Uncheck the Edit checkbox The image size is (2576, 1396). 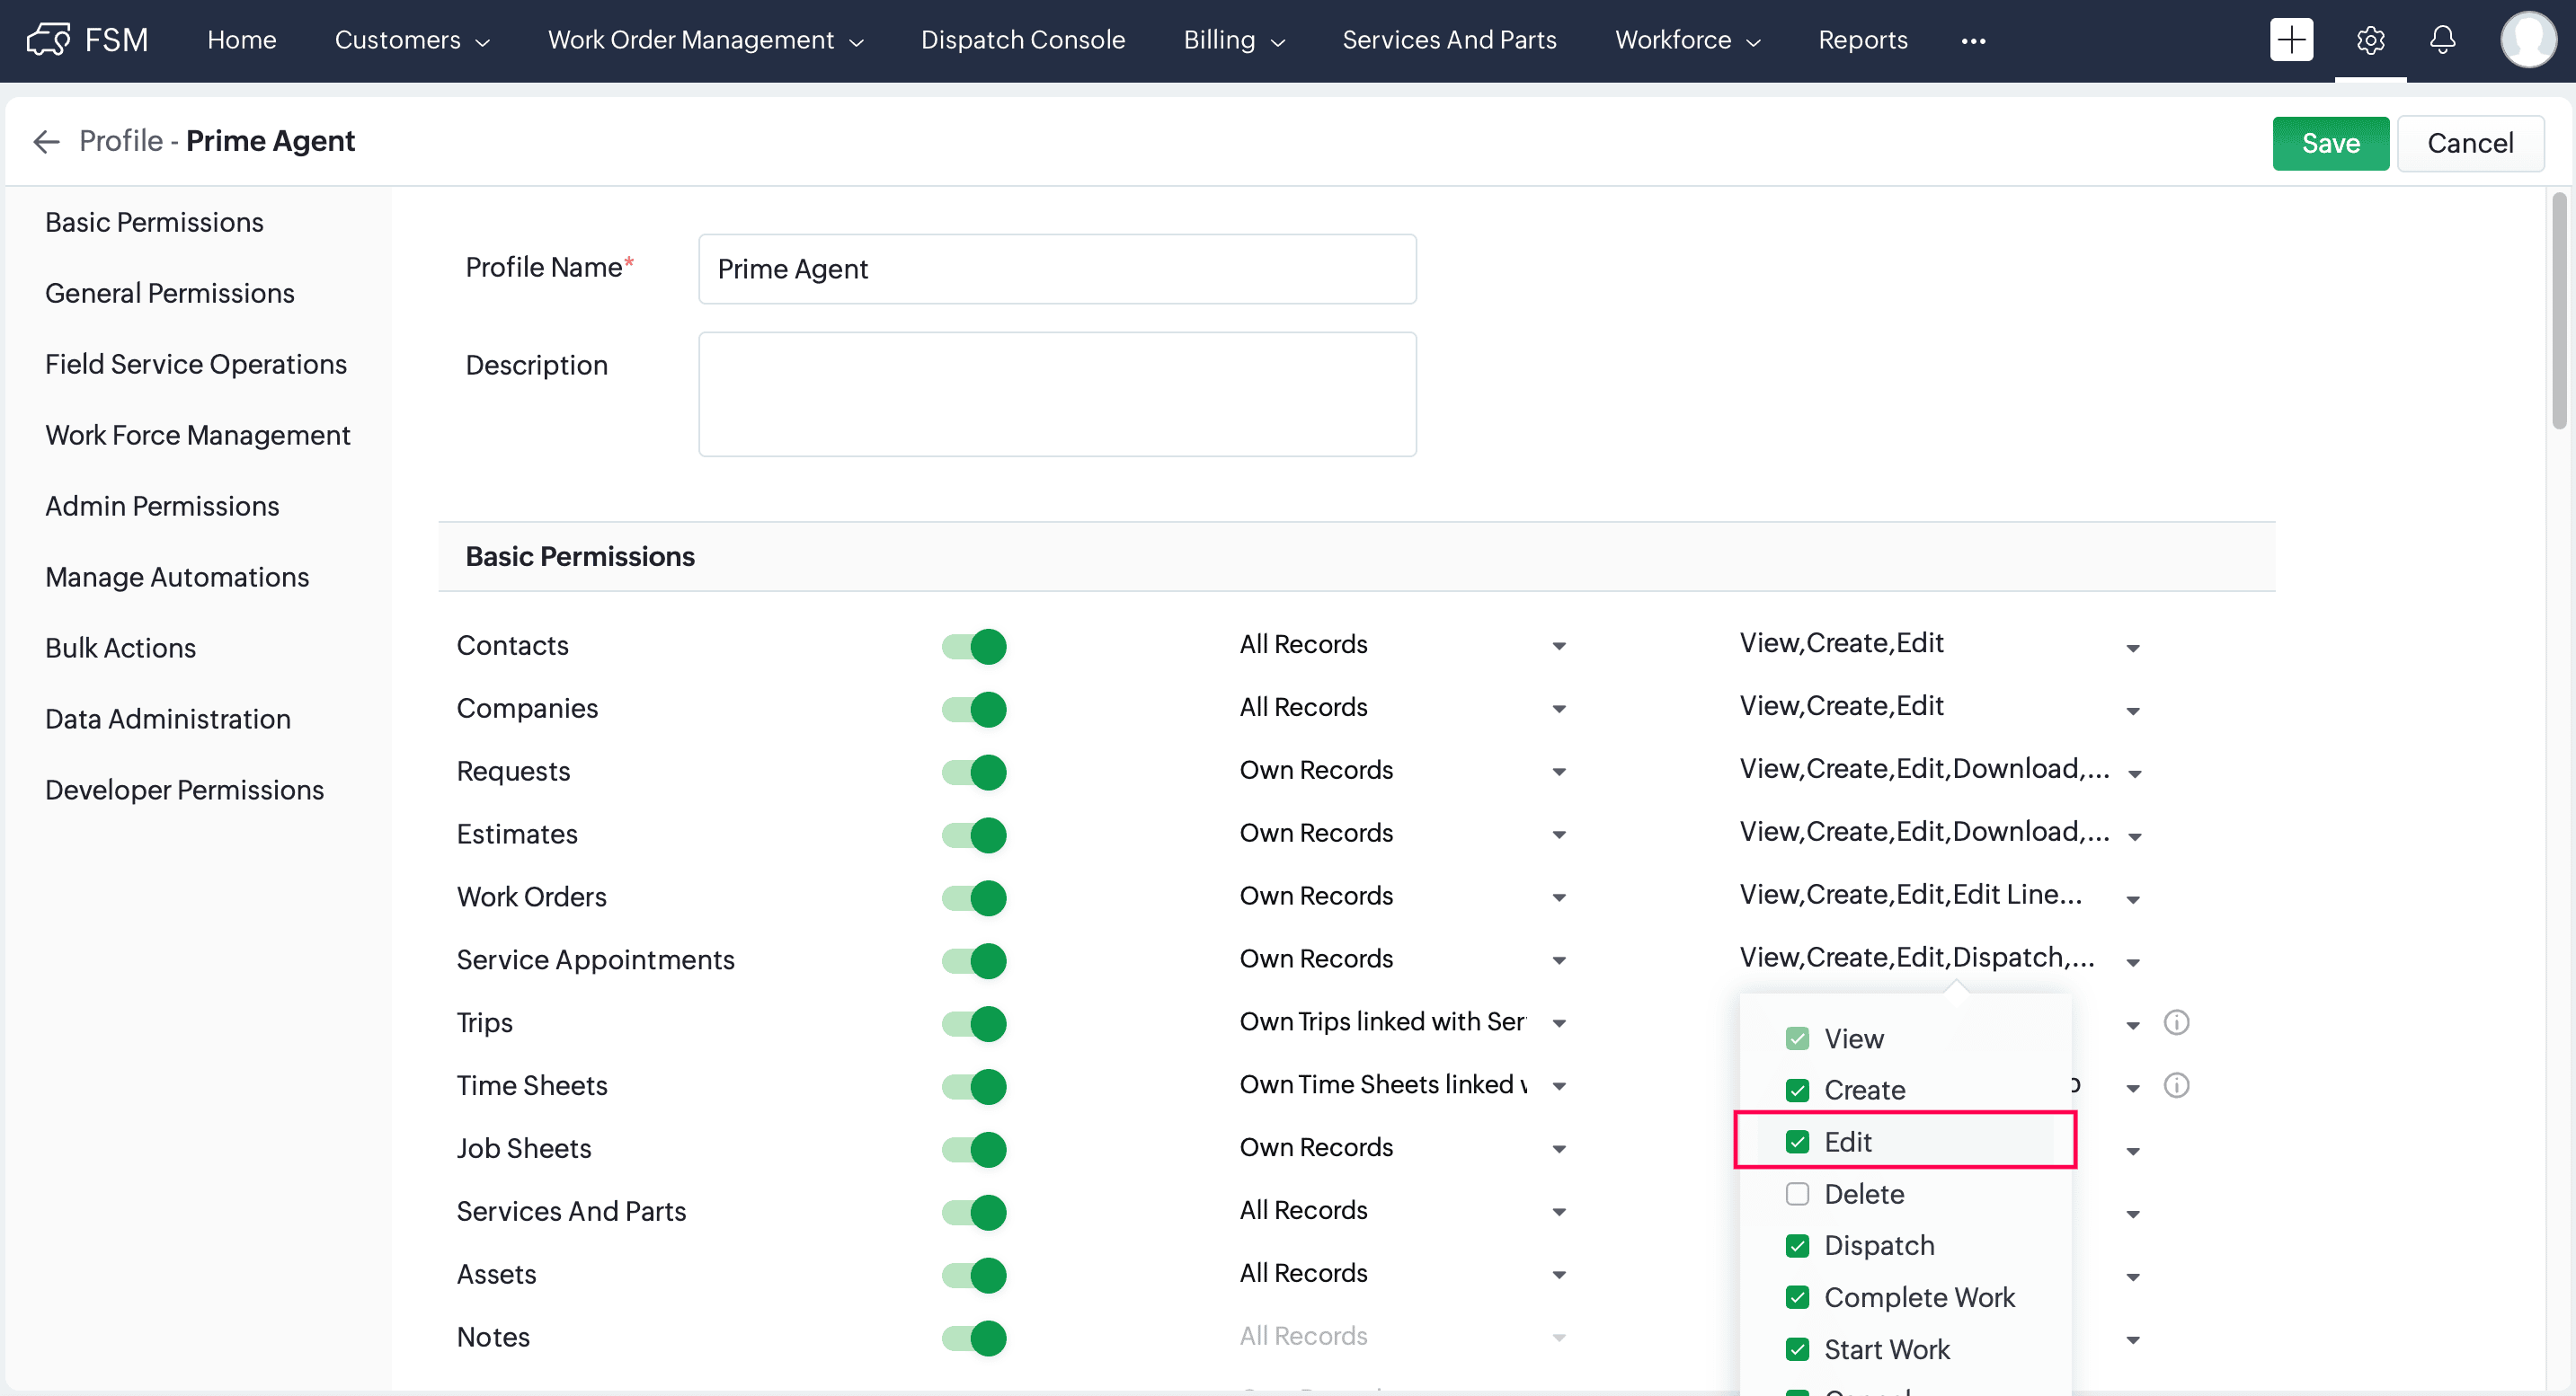(x=1797, y=1142)
